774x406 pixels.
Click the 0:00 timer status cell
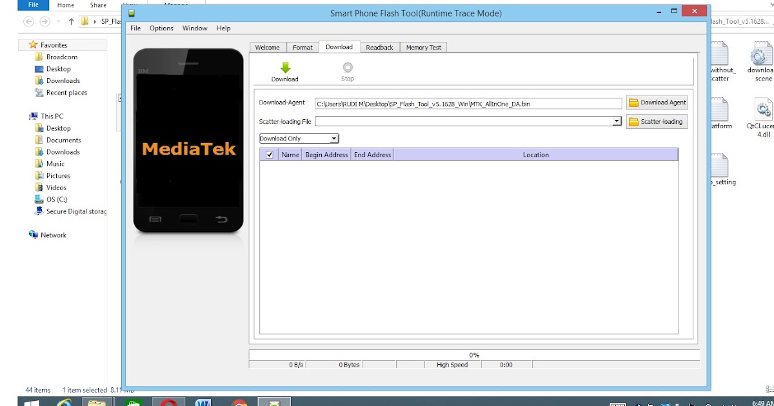pyautogui.click(x=506, y=365)
